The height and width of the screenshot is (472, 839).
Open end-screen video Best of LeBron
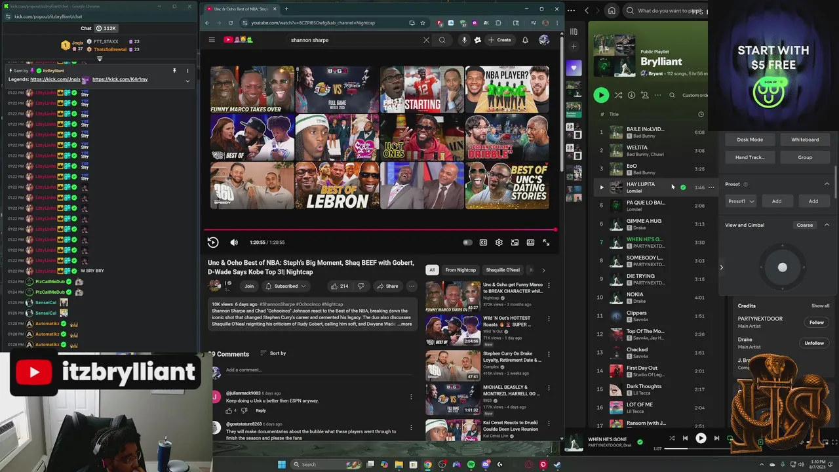[x=337, y=186]
